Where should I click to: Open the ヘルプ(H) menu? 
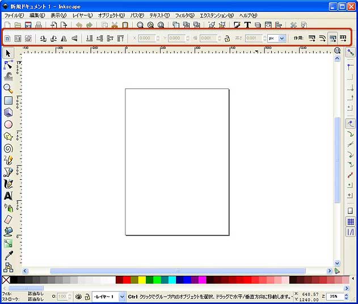click(248, 15)
